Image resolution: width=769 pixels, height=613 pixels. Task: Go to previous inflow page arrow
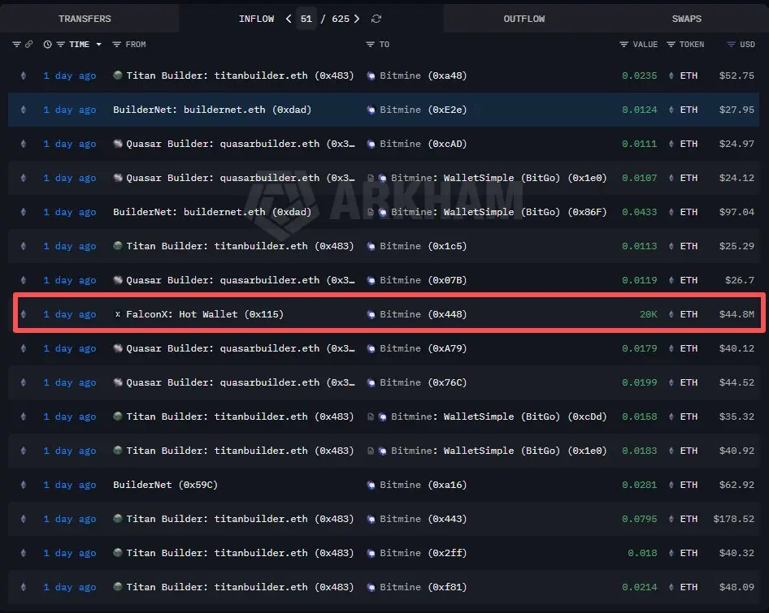289,19
